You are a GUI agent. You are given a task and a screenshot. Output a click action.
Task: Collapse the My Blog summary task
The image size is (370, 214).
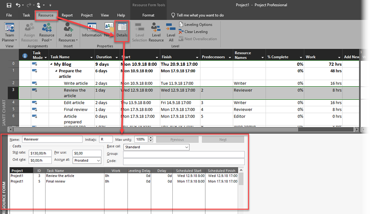coord(51,65)
